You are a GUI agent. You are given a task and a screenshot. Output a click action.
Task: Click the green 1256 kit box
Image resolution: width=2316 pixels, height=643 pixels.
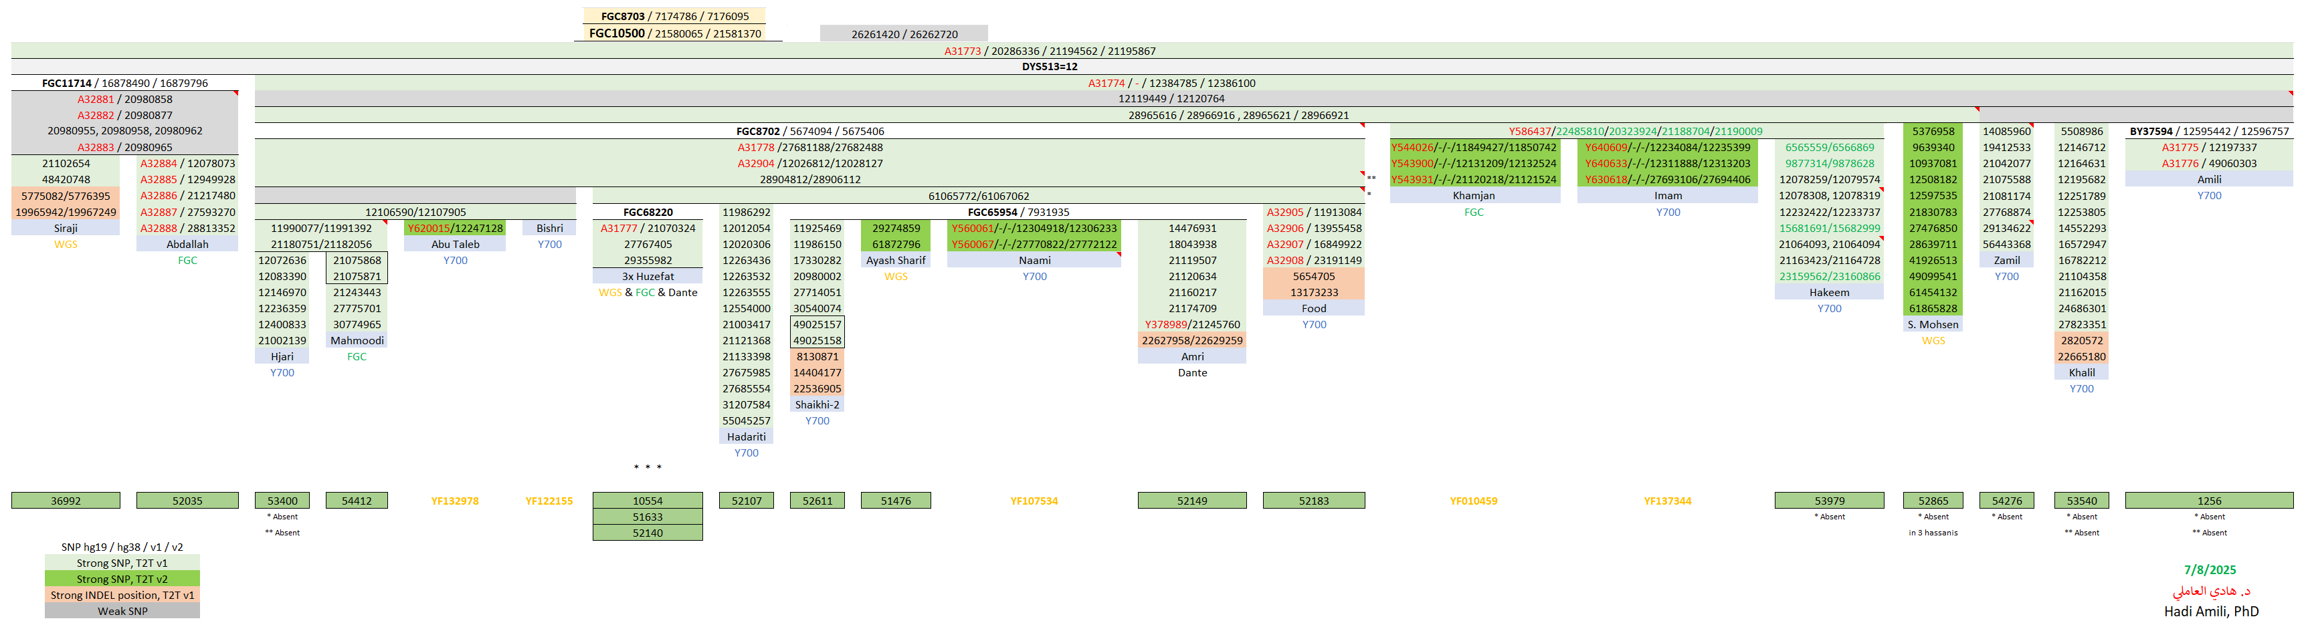(x=2208, y=501)
